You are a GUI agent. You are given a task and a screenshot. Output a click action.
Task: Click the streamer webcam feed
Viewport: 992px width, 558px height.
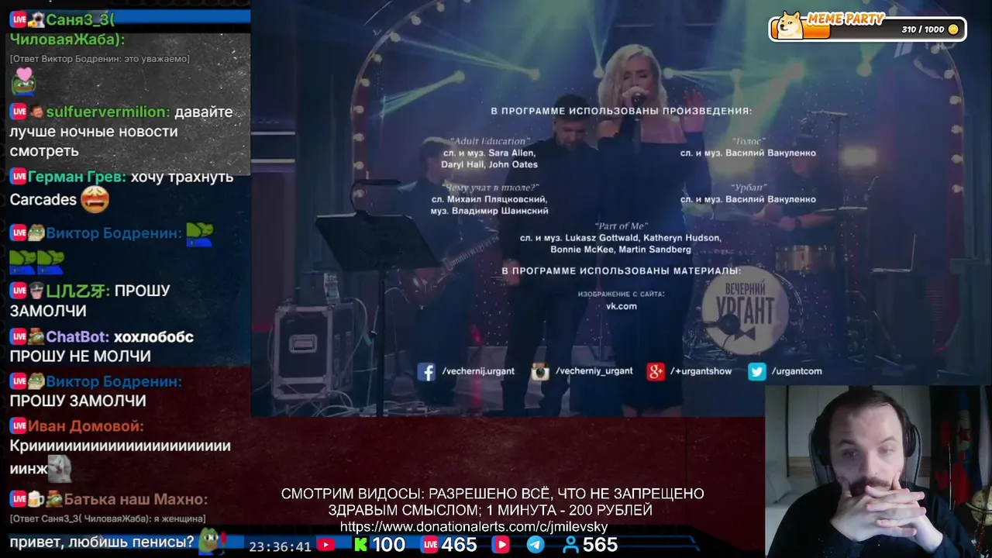coord(878,471)
